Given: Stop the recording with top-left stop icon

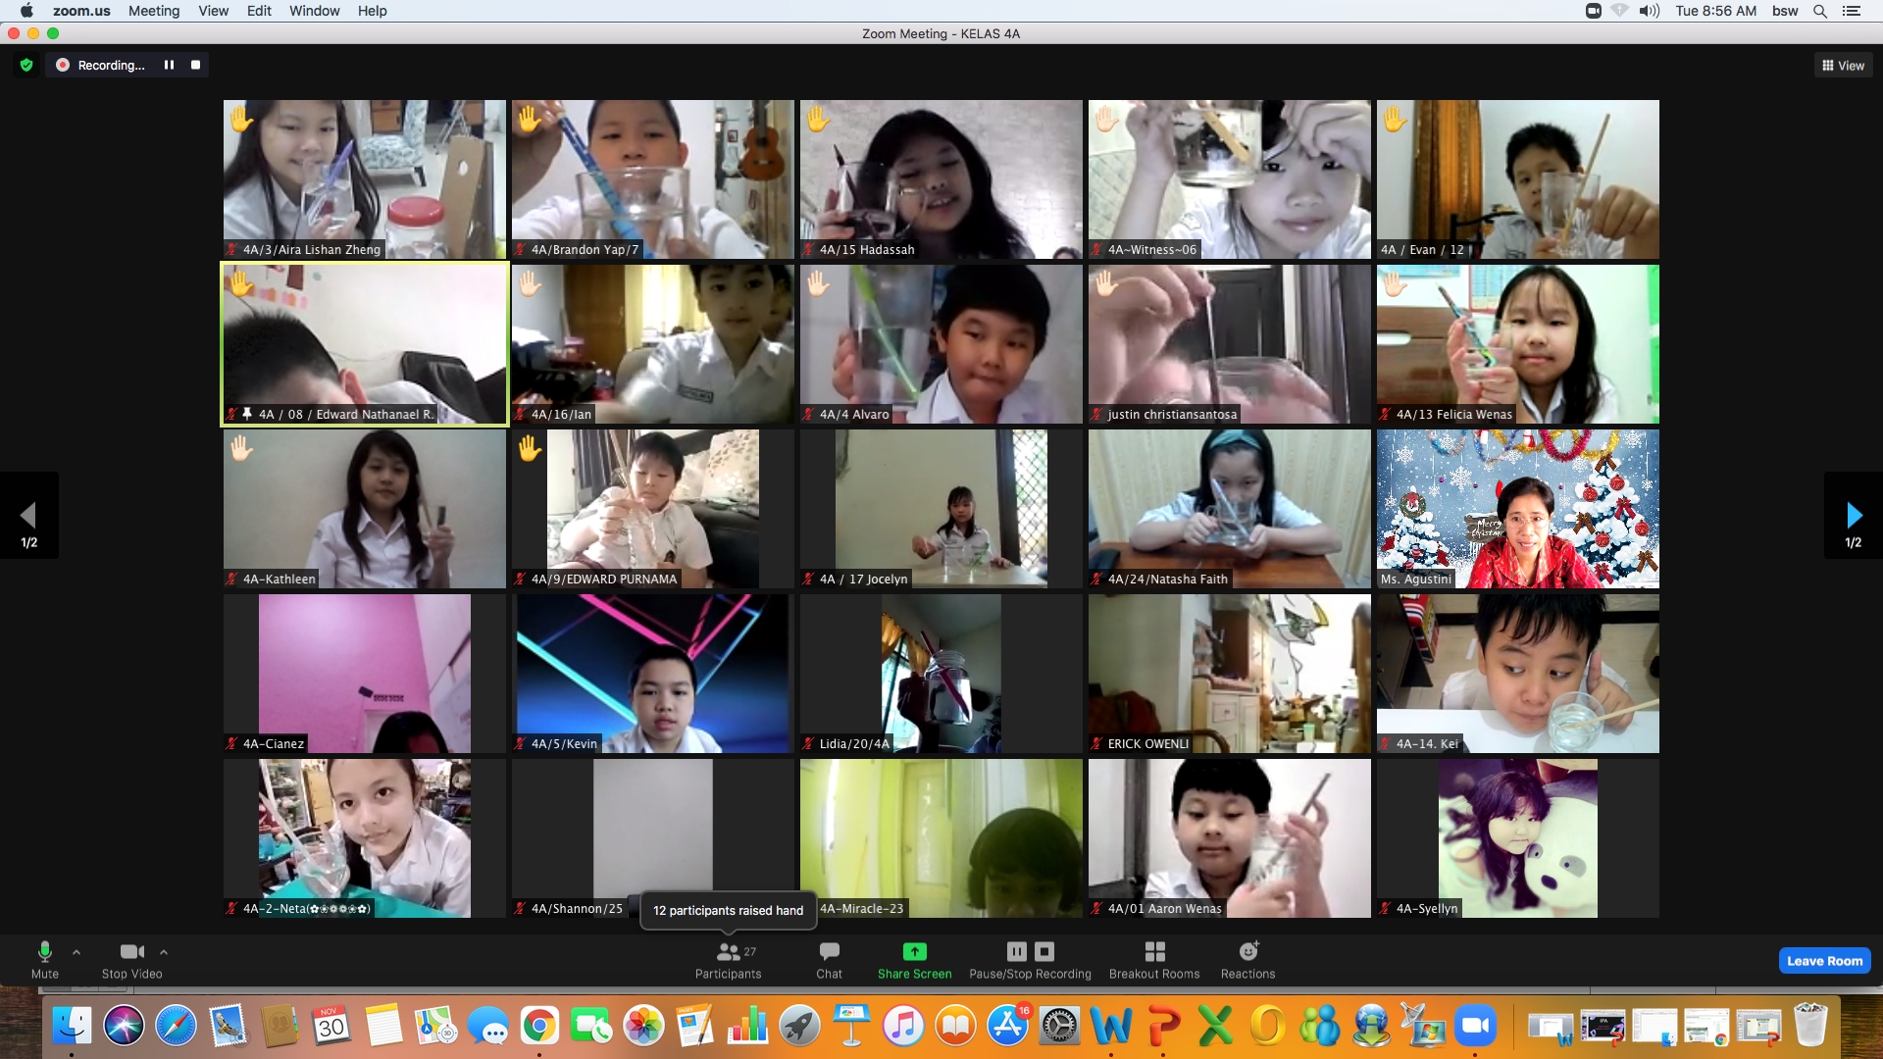Looking at the screenshot, I should (x=195, y=65).
